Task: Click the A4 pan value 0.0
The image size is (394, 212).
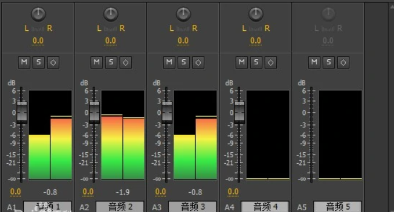Action: pos(255,41)
